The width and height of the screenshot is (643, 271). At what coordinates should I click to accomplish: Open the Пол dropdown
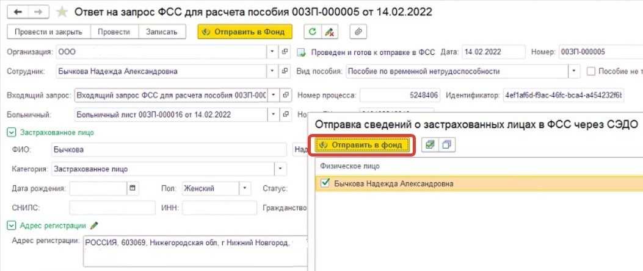coord(245,188)
